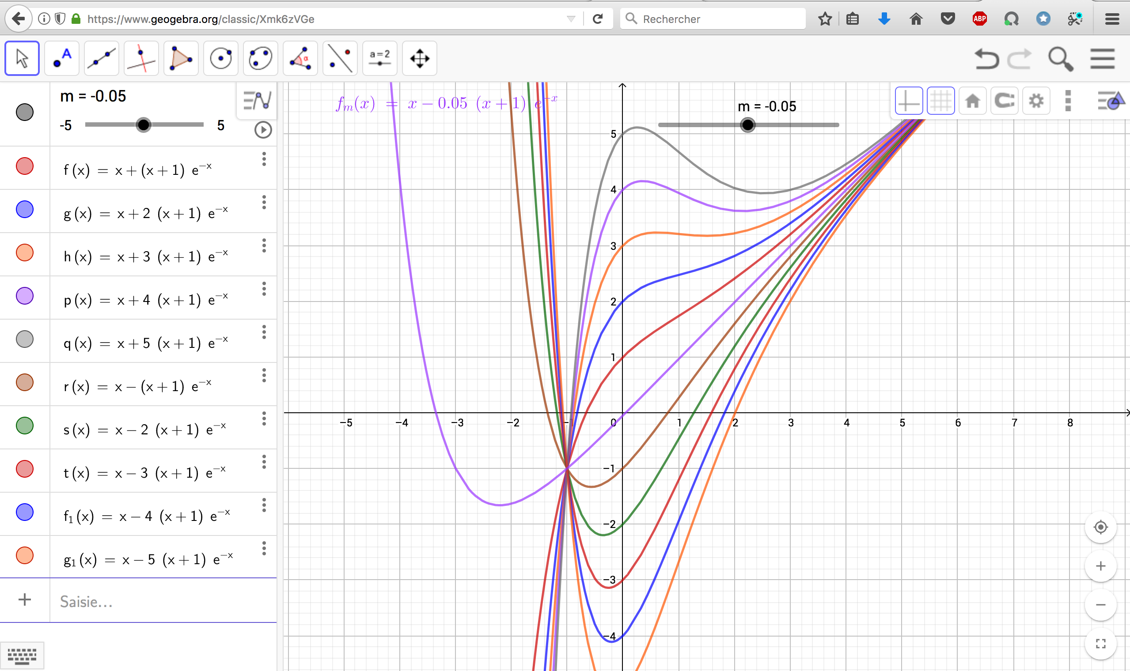Select the Move Graphics View tool

[419, 59]
